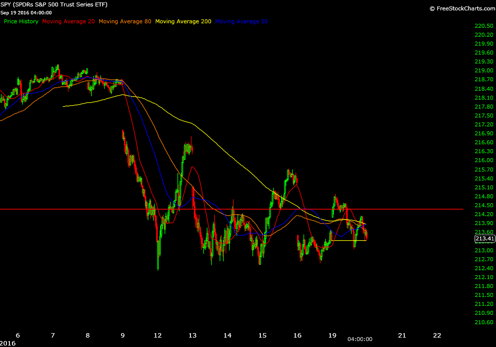Select date 9 on the time axis
The width and height of the screenshot is (496, 347).
coord(123,335)
